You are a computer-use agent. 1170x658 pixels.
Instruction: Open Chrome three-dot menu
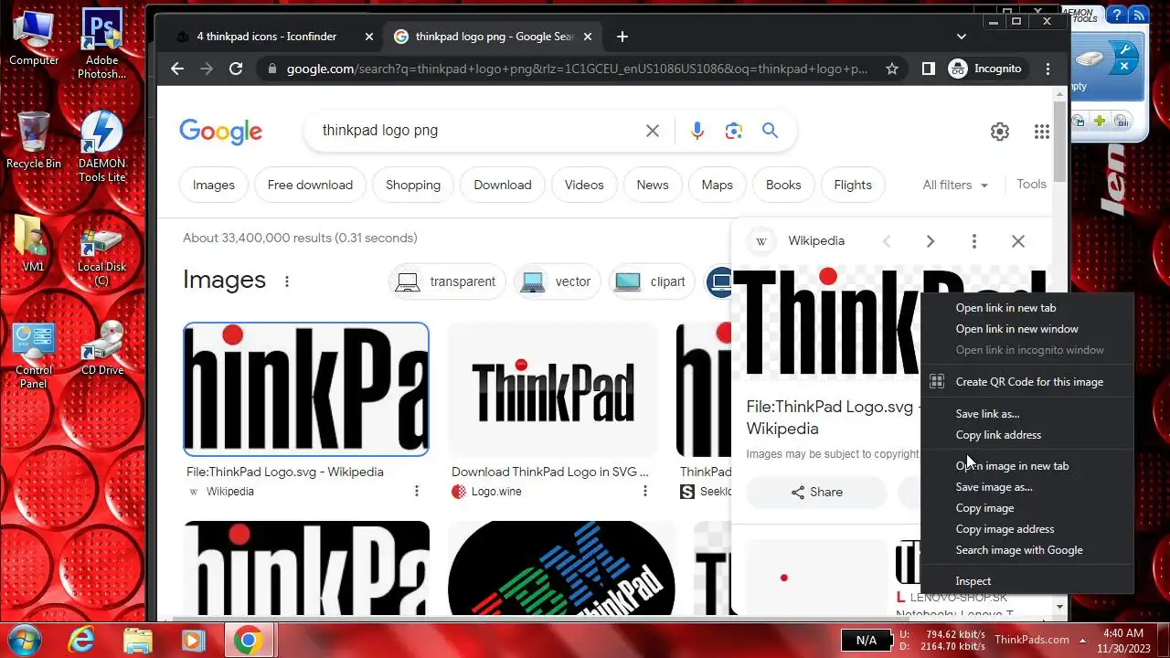(1048, 69)
